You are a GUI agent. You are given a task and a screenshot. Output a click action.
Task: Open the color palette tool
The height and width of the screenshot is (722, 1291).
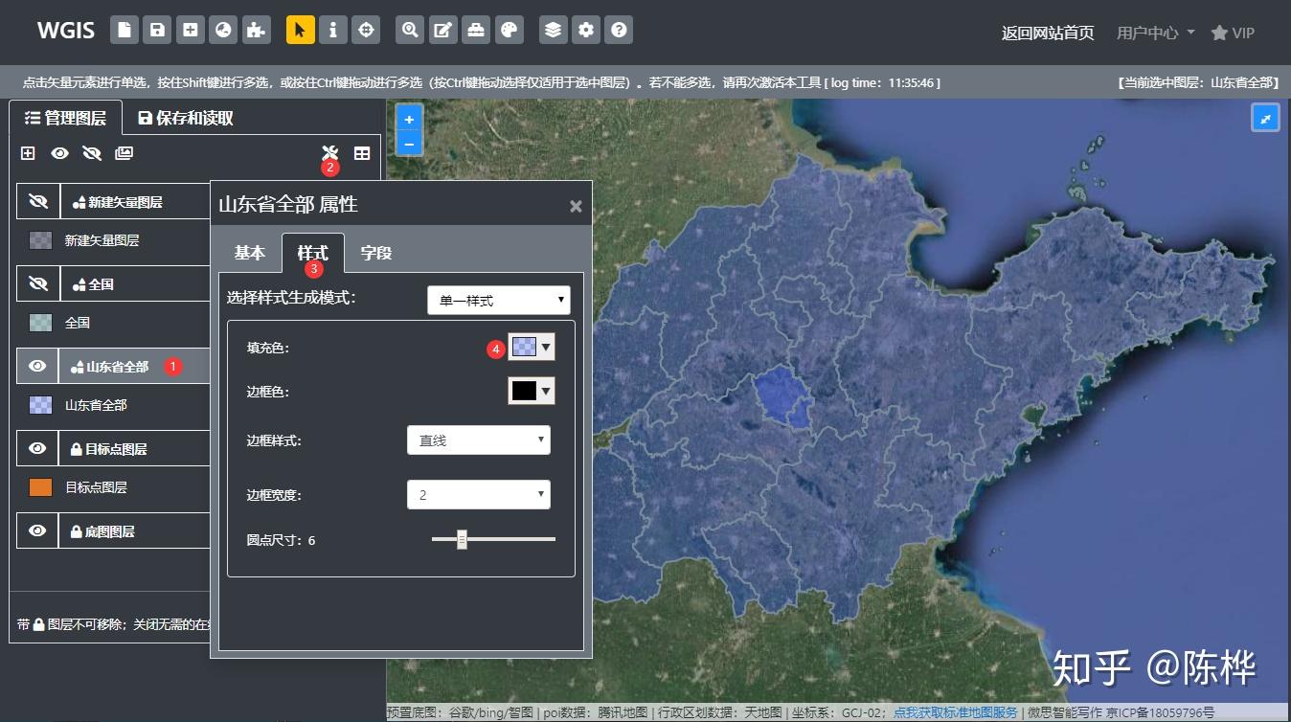point(509,30)
